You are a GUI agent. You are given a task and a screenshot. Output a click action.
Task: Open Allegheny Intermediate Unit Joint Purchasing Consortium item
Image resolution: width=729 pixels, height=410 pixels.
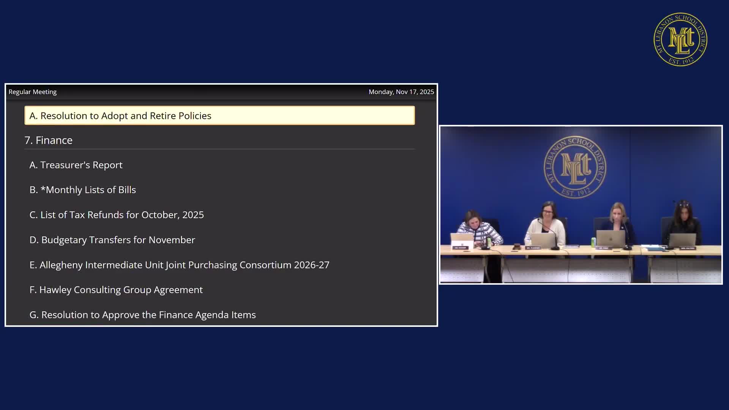point(179,265)
